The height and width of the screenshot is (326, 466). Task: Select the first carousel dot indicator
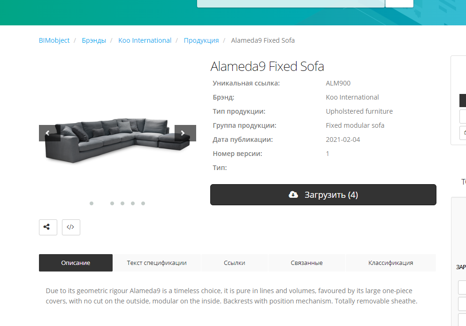point(92,203)
